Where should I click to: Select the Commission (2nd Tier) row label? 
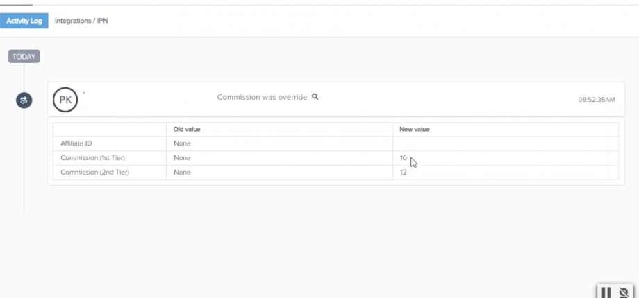pos(94,173)
